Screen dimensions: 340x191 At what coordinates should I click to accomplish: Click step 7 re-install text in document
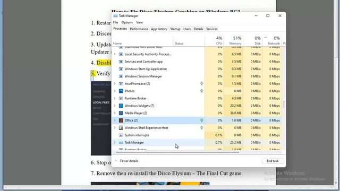click(167, 173)
